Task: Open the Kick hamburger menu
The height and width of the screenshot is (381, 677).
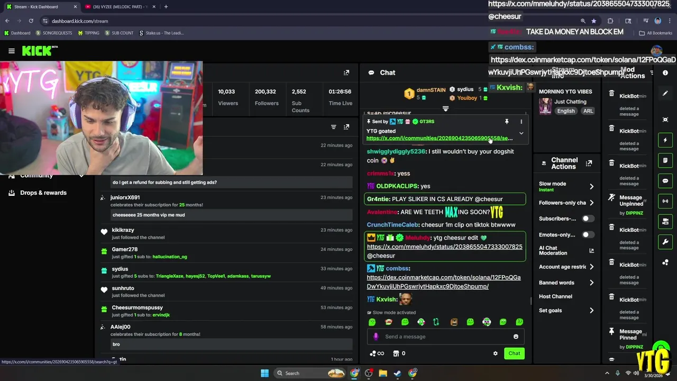Action: [11, 51]
